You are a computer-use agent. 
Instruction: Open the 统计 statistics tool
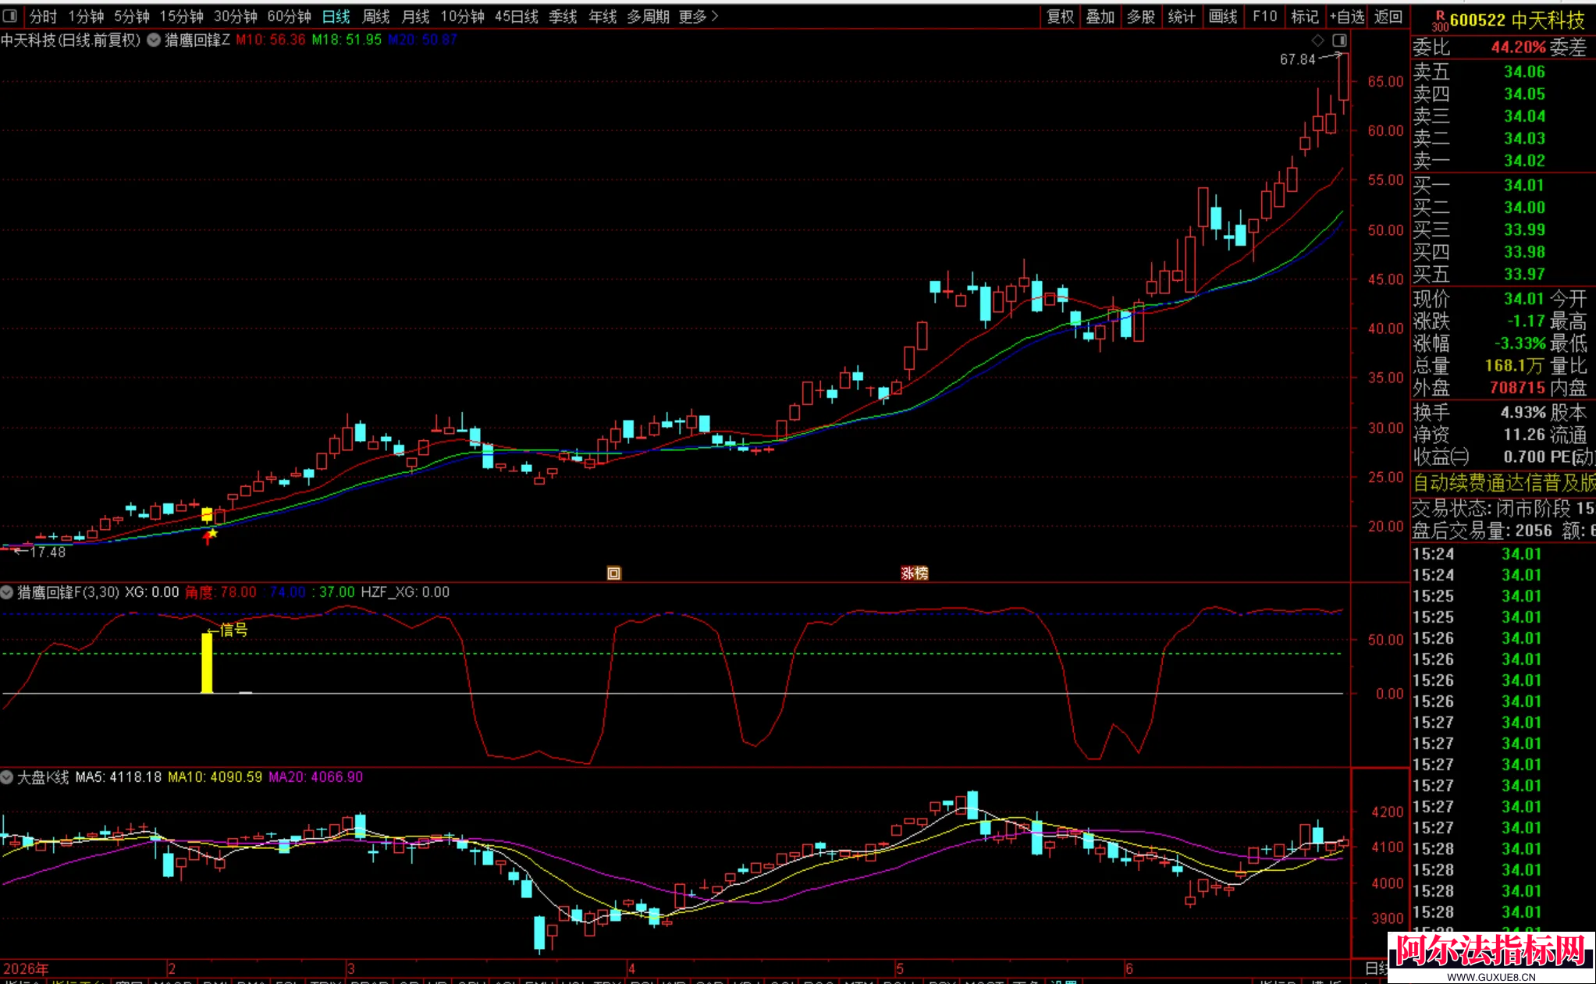pyautogui.click(x=1182, y=16)
